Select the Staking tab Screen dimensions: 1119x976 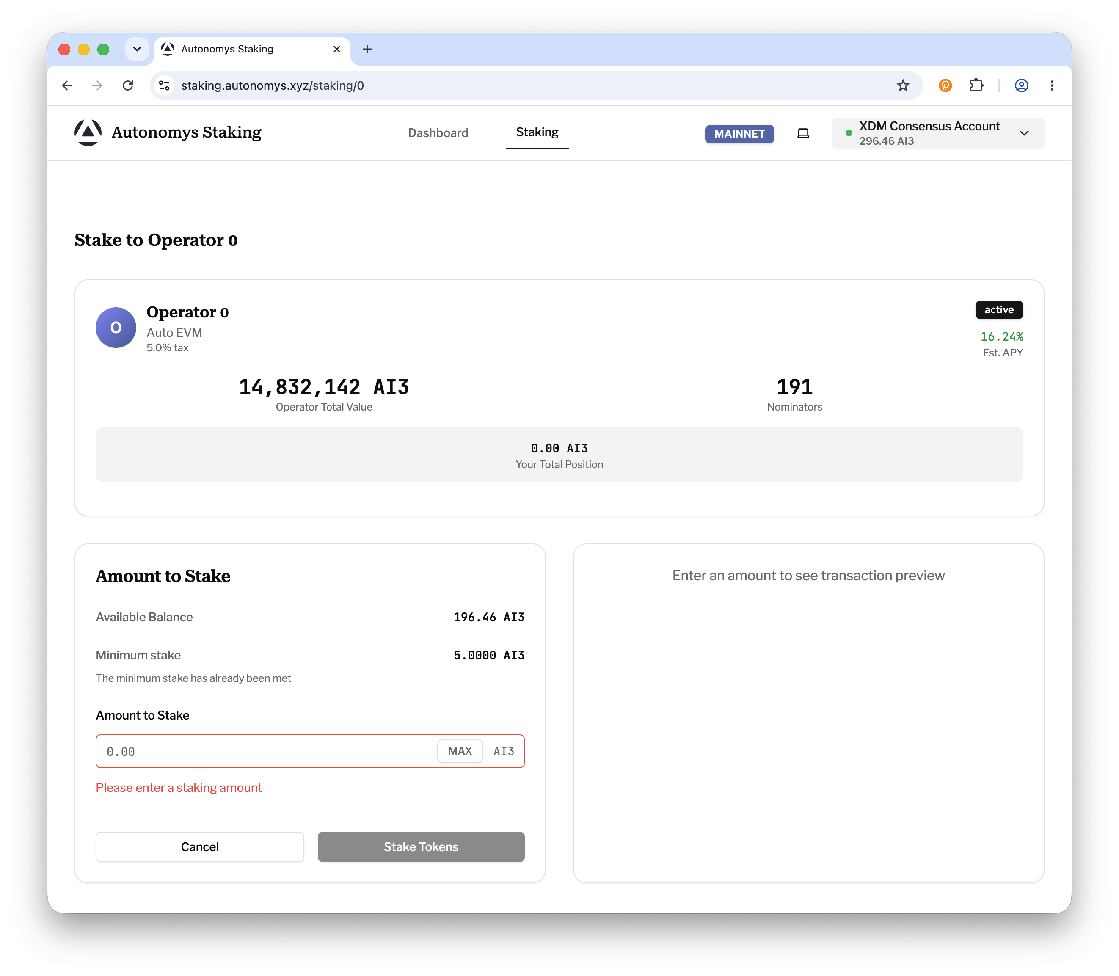coord(537,132)
